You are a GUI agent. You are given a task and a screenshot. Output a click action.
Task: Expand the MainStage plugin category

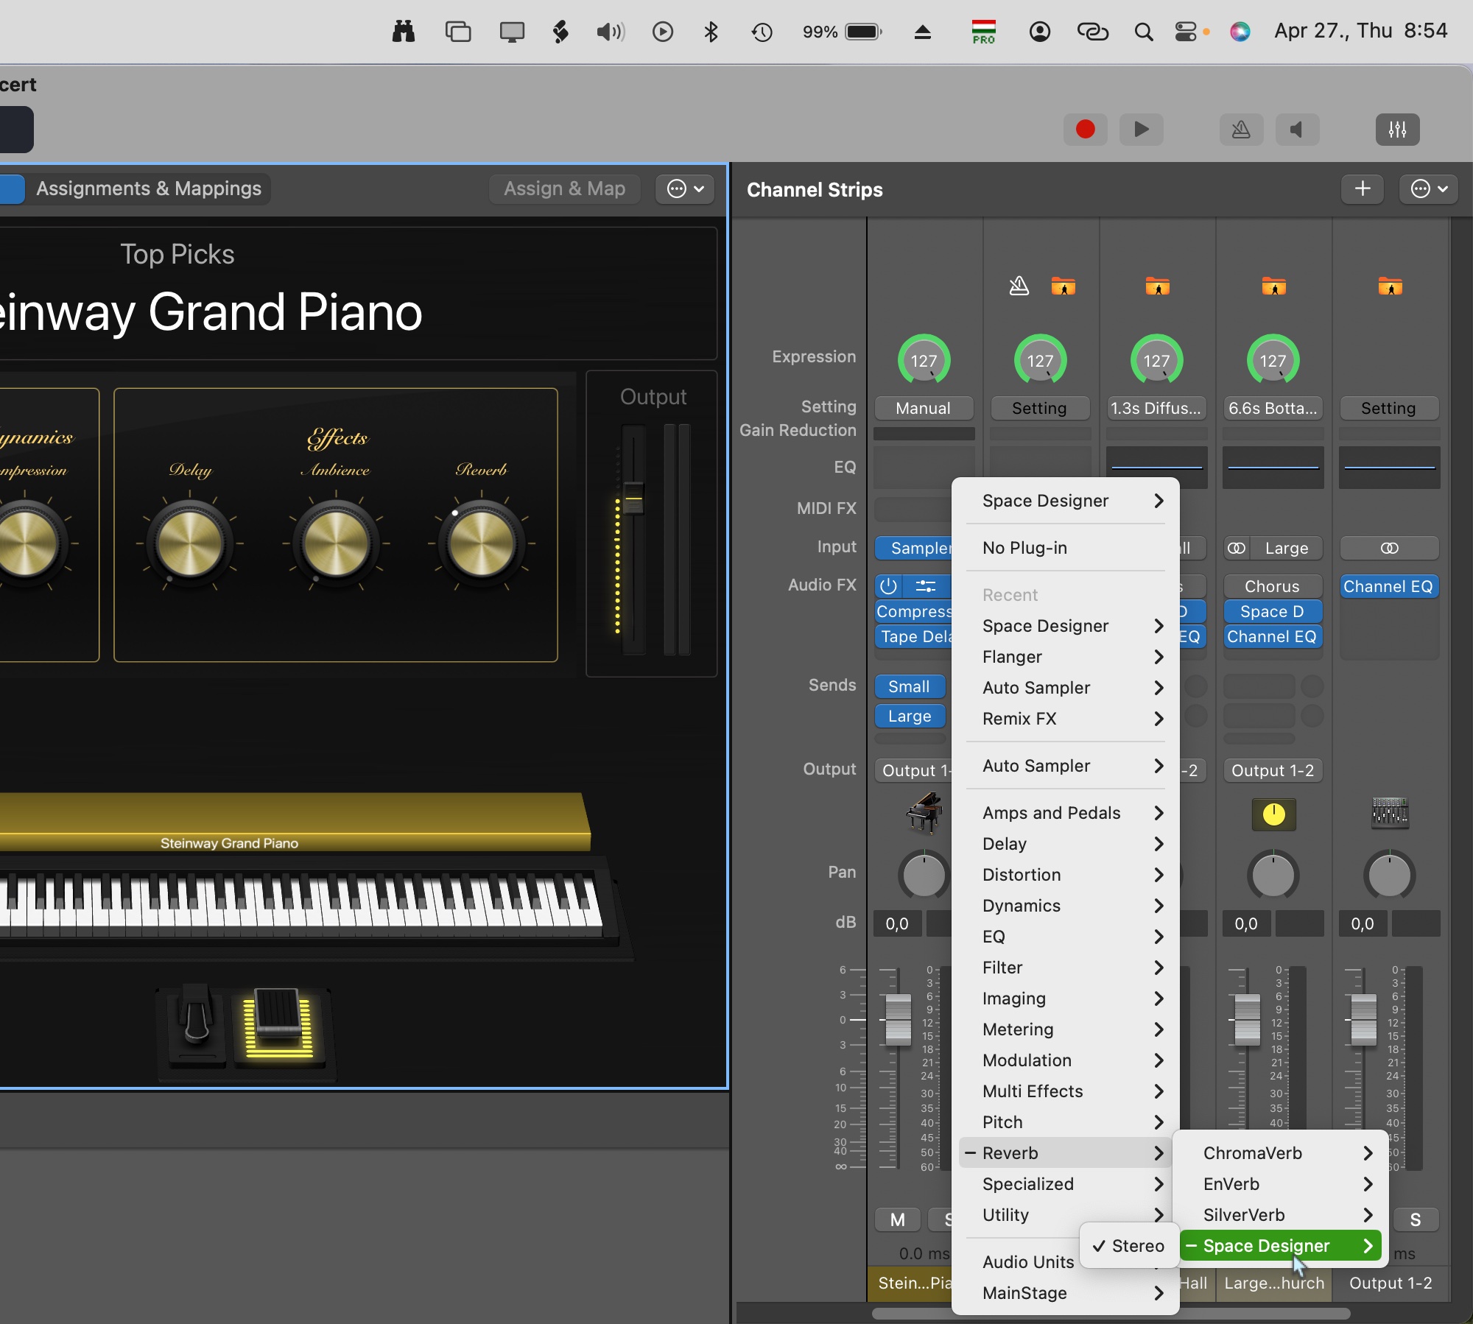point(1065,1293)
